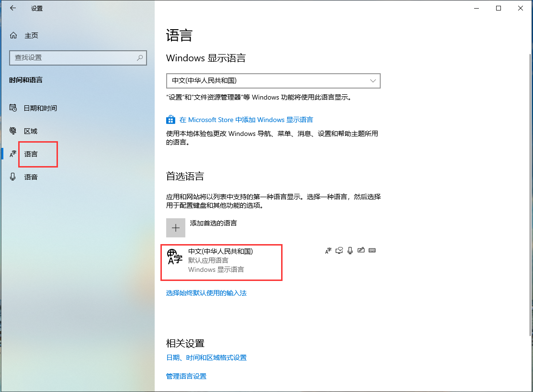Click the plus icon to add language
This screenshot has height=392, width=533.
pyautogui.click(x=176, y=228)
